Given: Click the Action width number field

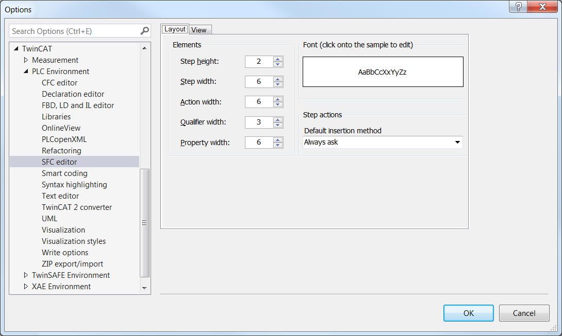Looking at the screenshot, I should (x=259, y=102).
